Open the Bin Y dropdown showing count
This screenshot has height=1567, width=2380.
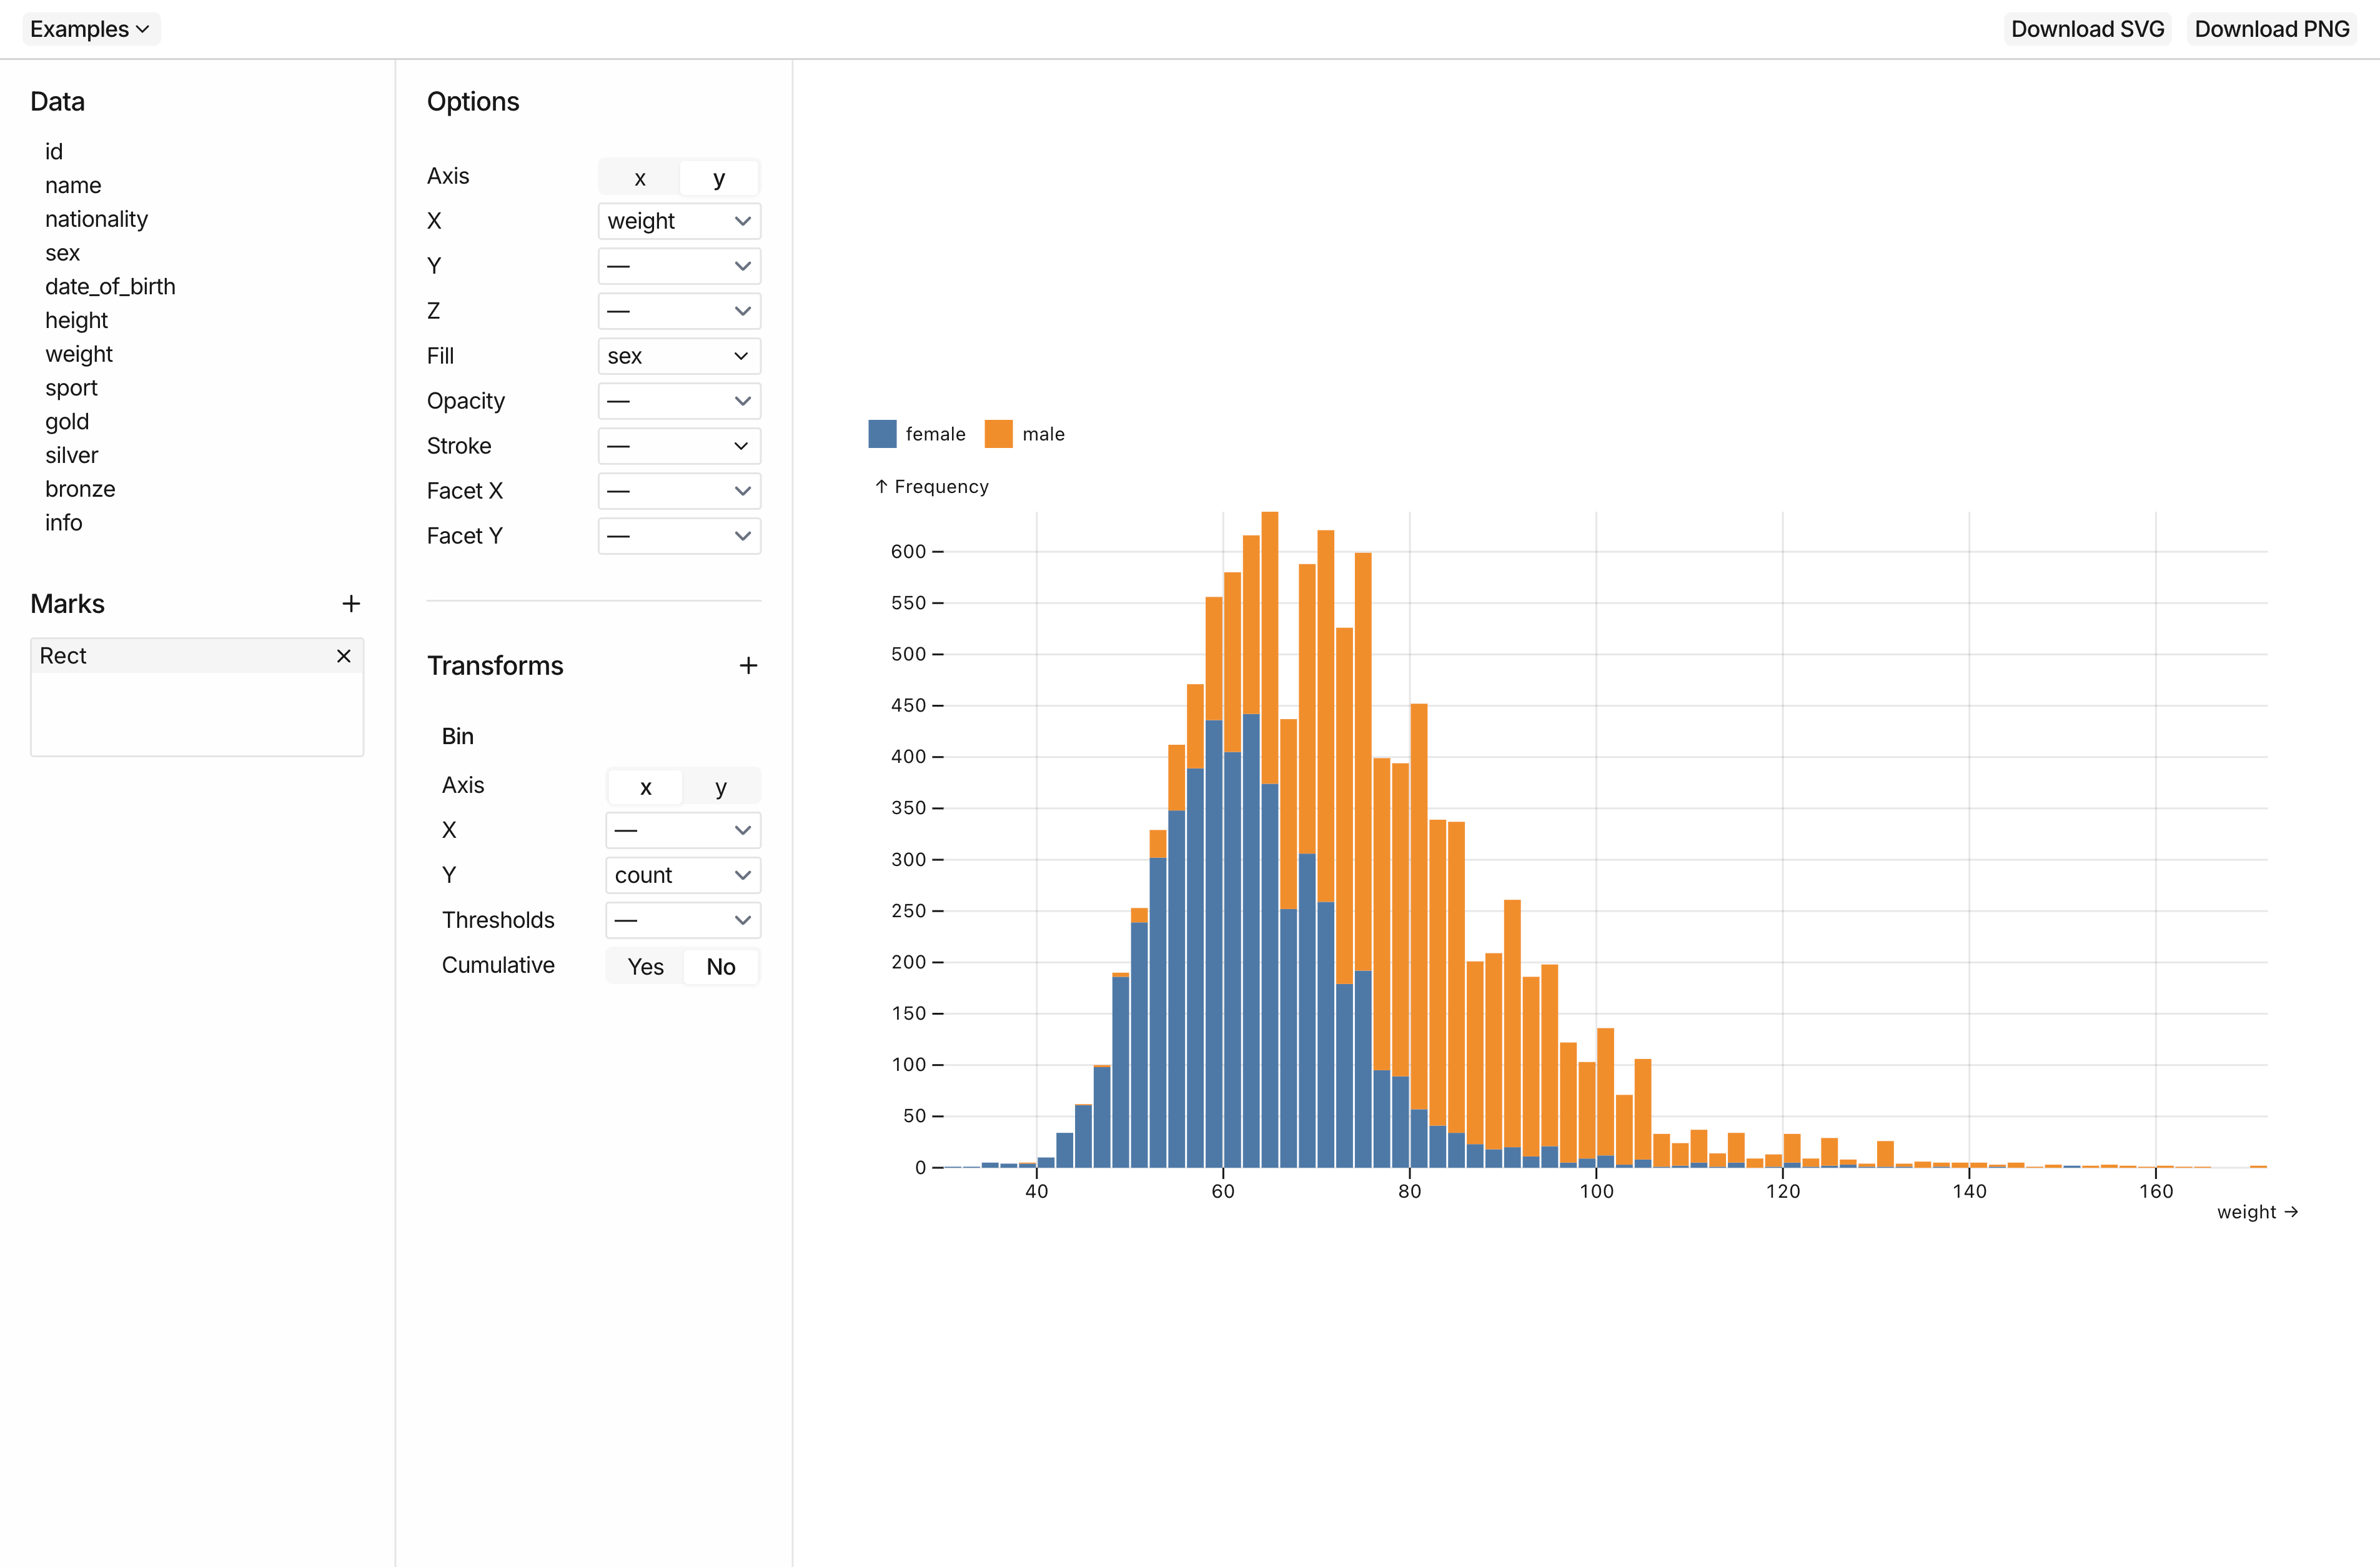(x=683, y=875)
